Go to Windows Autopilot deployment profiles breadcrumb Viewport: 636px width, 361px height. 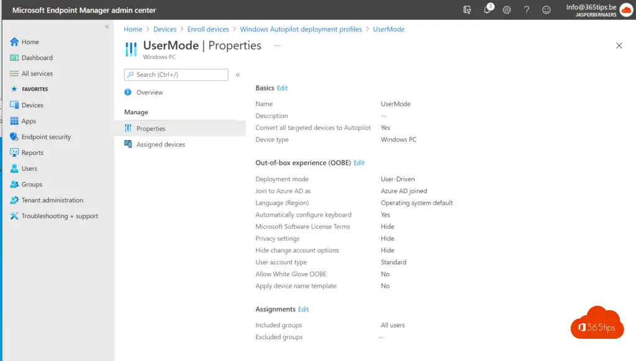301,29
